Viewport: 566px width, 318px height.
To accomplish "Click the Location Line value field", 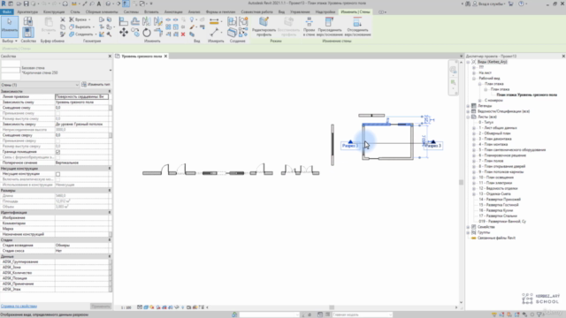I will [x=81, y=96].
